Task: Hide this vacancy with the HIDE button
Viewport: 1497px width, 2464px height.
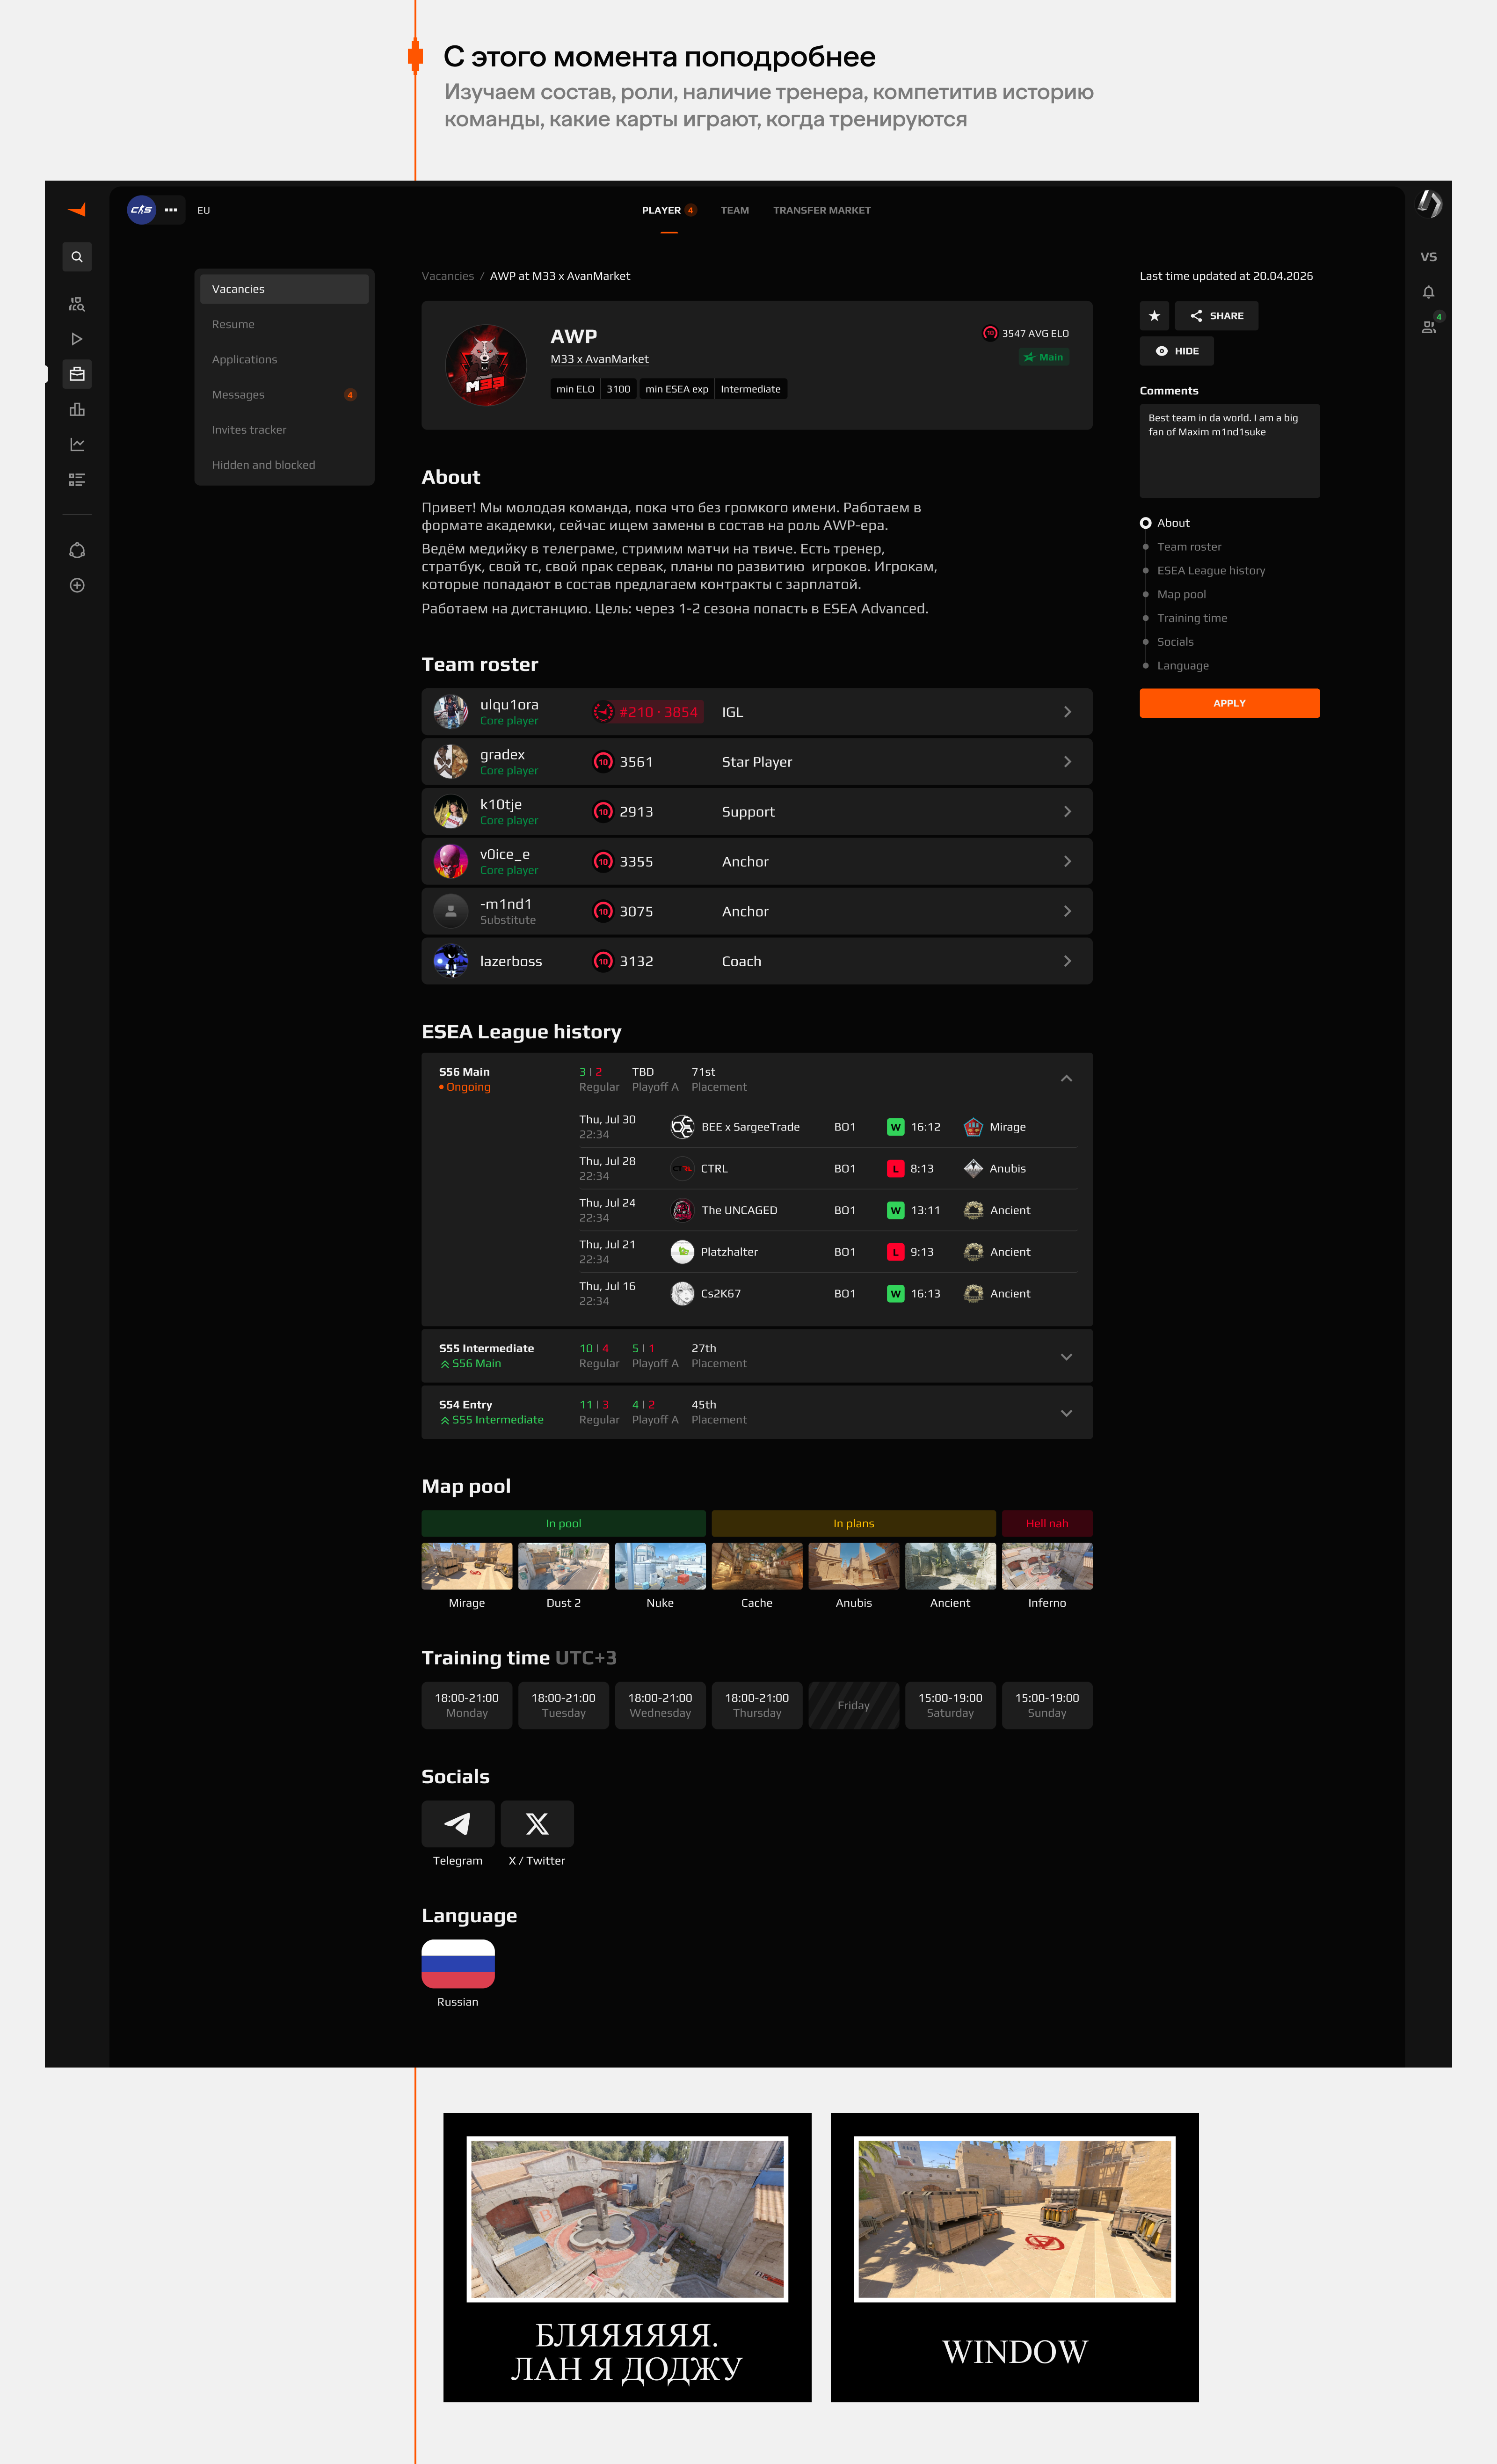Action: 1177,351
